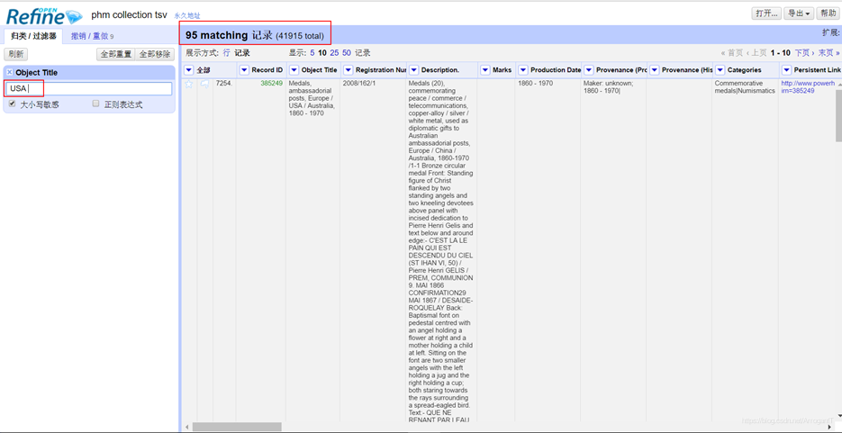Open the Marks column dropdown
This screenshot has height=433, width=842.
tap(485, 69)
